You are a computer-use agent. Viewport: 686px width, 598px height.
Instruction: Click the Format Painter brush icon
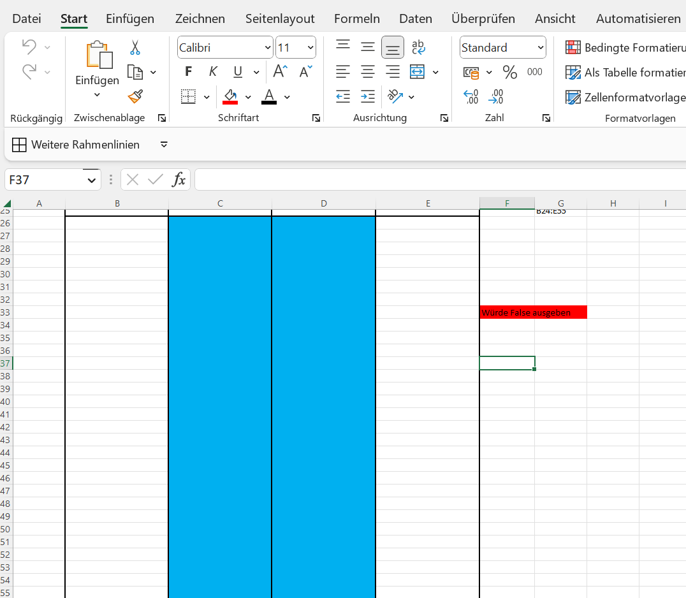(x=135, y=97)
